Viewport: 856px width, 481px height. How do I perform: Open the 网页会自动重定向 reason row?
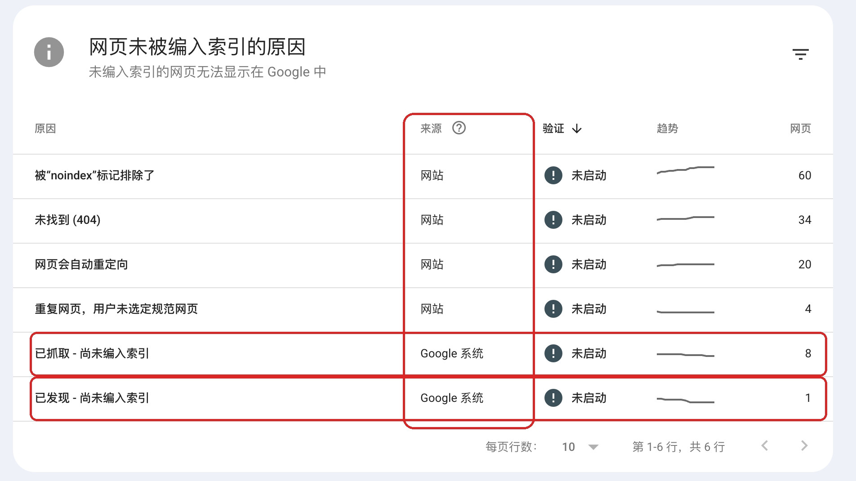(x=423, y=265)
